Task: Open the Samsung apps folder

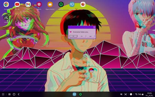Action: click(x=6, y=17)
